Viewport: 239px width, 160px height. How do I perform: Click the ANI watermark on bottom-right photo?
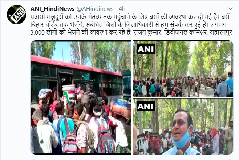point(146,106)
